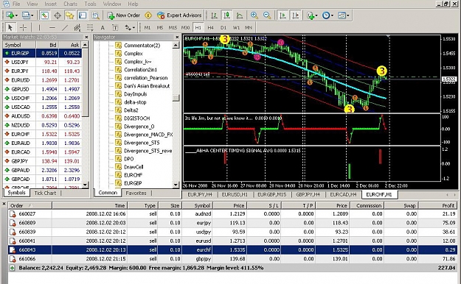Viewport: 461px width, 284px height.
Task: Choose the text label tool A
Action: [x=103, y=27]
